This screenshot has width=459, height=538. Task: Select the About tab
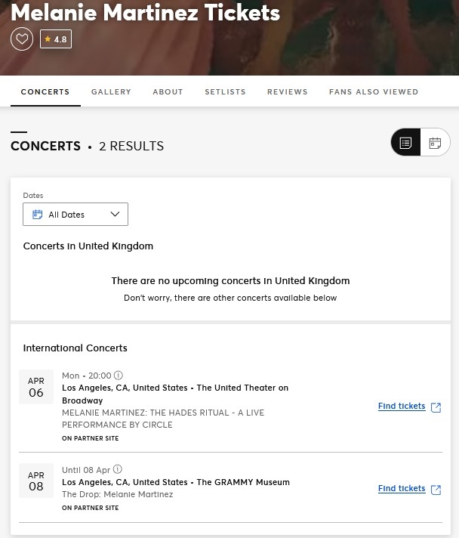click(x=168, y=92)
